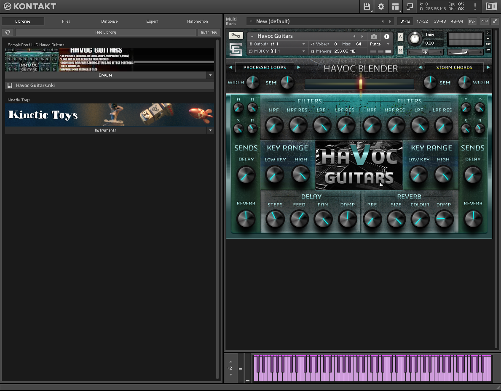Select rack page 33-48
Image resolution: width=501 pixels, height=391 pixels.
tap(439, 21)
